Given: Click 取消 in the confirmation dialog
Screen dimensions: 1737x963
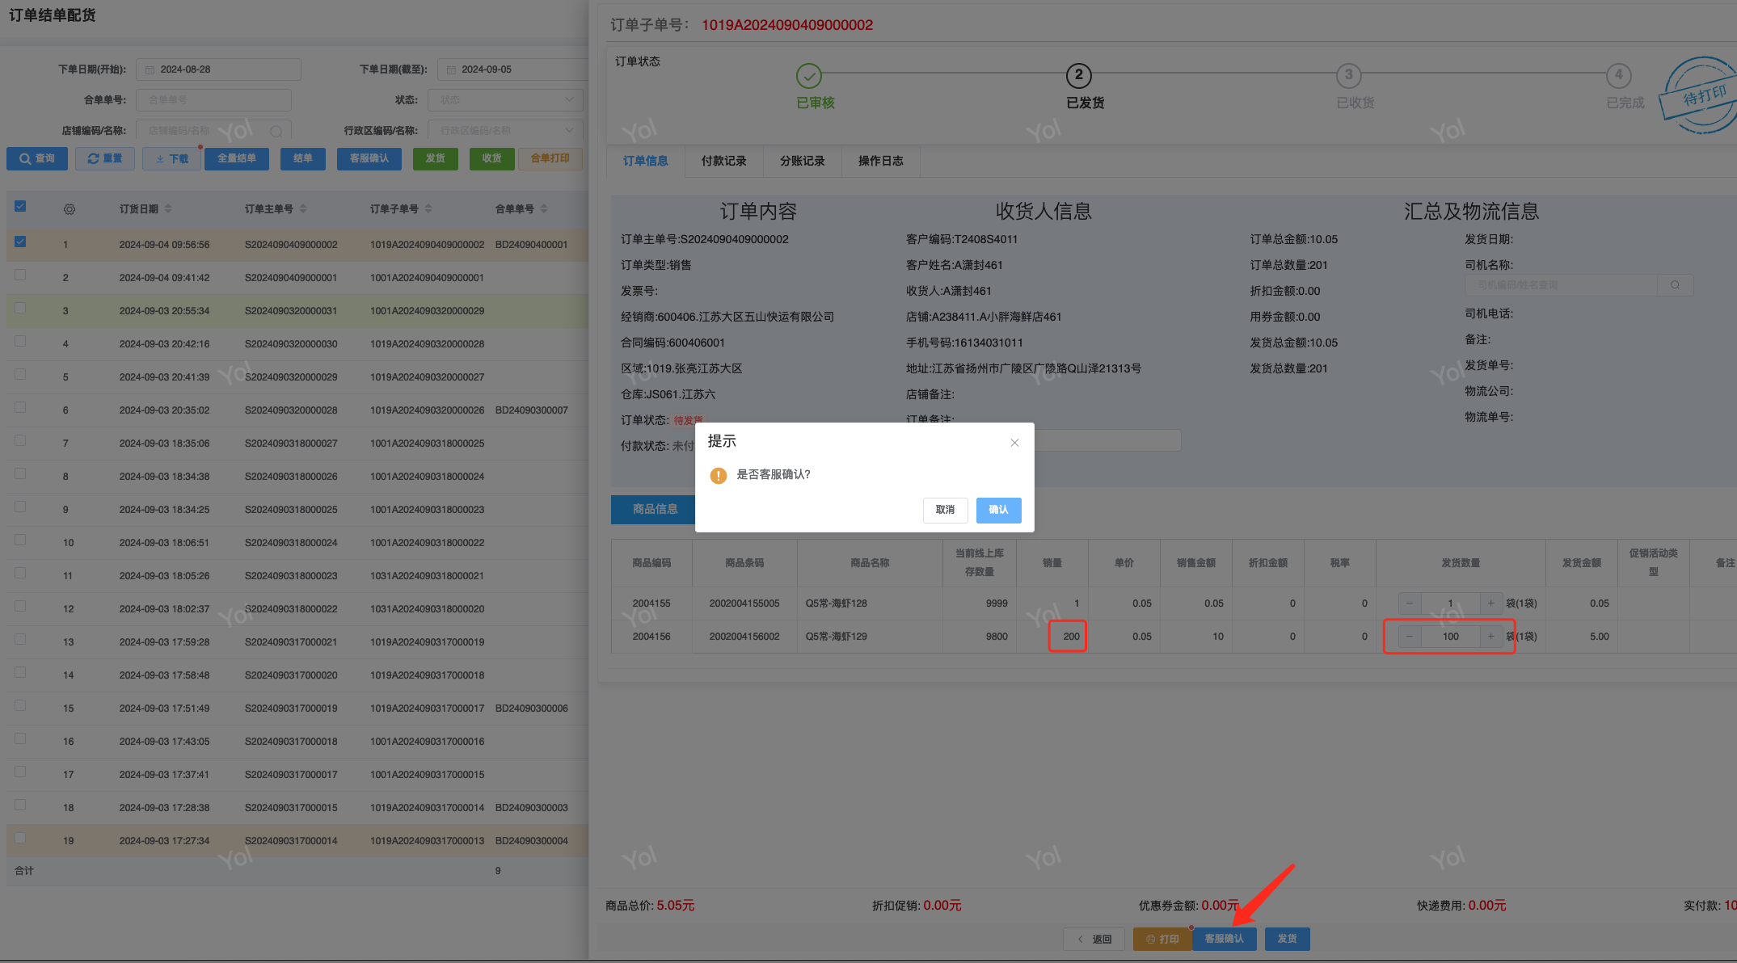Looking at the screenshot, I should tap(945, 510).
